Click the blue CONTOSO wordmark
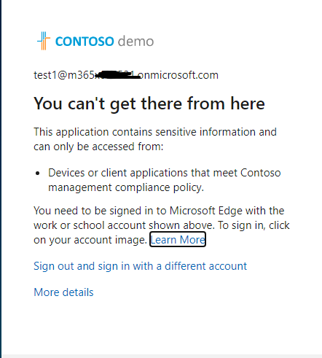This screenshot has width=322, height=358. click(x=85, y=42)
